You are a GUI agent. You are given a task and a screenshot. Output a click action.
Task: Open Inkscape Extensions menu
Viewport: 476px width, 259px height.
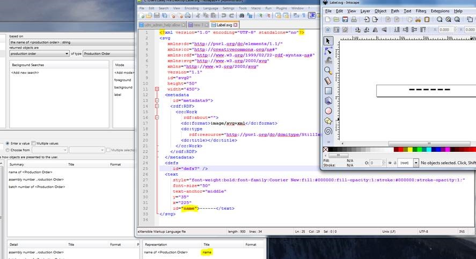[x=440, y=11]
